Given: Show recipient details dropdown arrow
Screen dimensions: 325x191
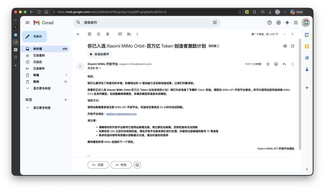Looking at the screenshot, I should coord(100,68).
